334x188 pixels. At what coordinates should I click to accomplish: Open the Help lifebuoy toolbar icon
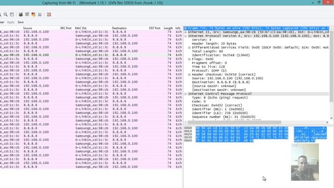click(49, 15)
